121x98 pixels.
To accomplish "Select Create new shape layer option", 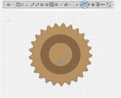I will 77,5.
